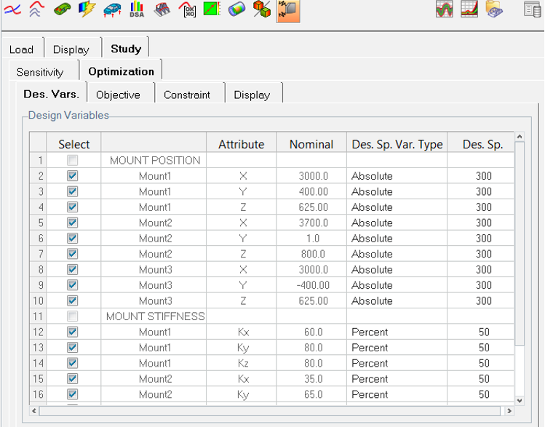Click the vertical scrollbar down arrow
This screenshot has width=545, height=427.
(x=519, y=400)
